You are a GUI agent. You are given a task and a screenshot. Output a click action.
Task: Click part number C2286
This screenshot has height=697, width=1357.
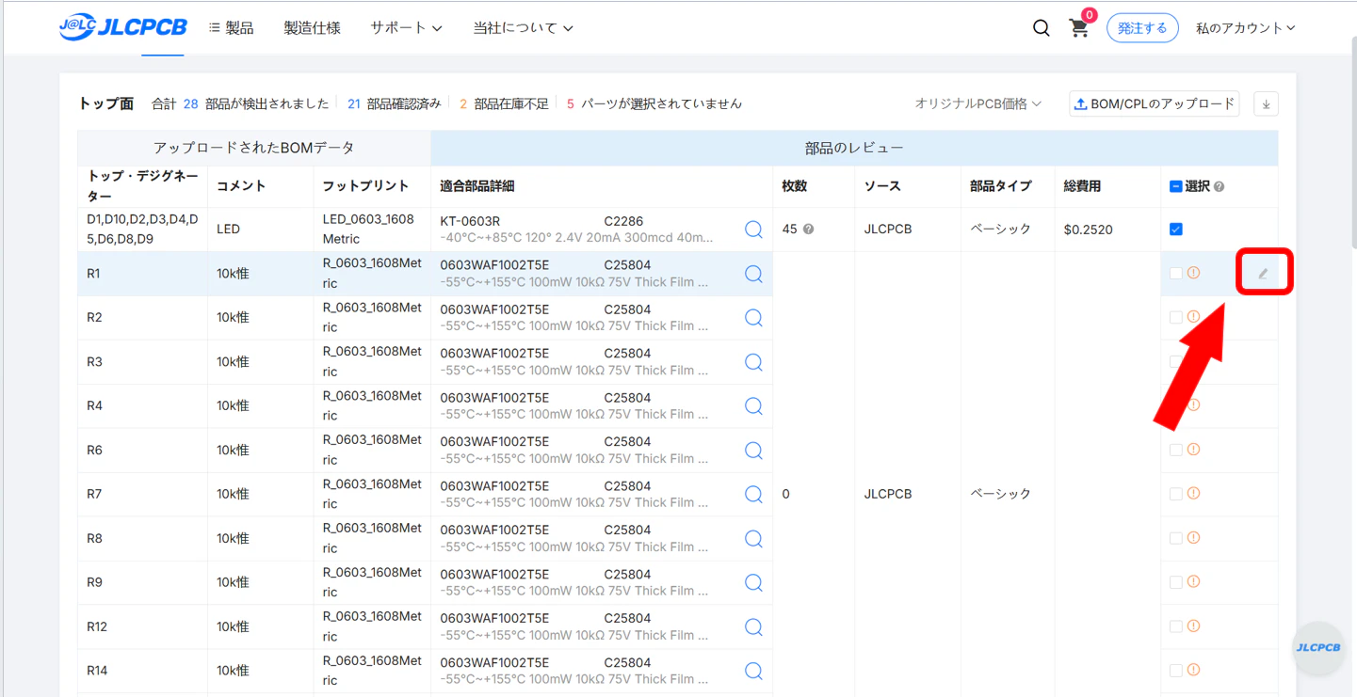(x=623, y=221)
